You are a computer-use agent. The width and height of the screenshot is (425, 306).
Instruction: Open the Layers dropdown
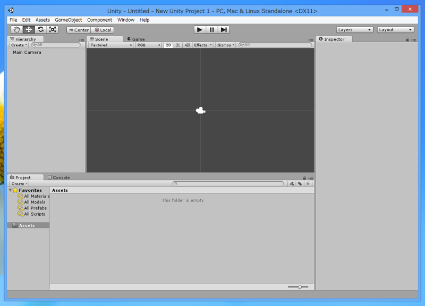(x=354, y=30)
